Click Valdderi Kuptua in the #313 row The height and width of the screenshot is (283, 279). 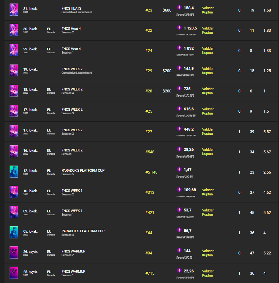pos(208,192)
